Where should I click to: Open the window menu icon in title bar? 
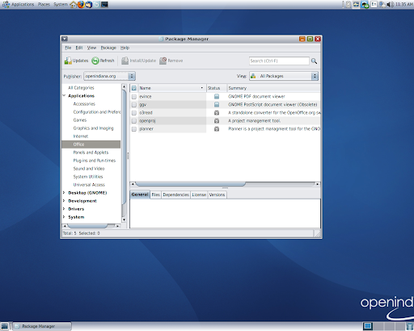click(x=65, y=39)
